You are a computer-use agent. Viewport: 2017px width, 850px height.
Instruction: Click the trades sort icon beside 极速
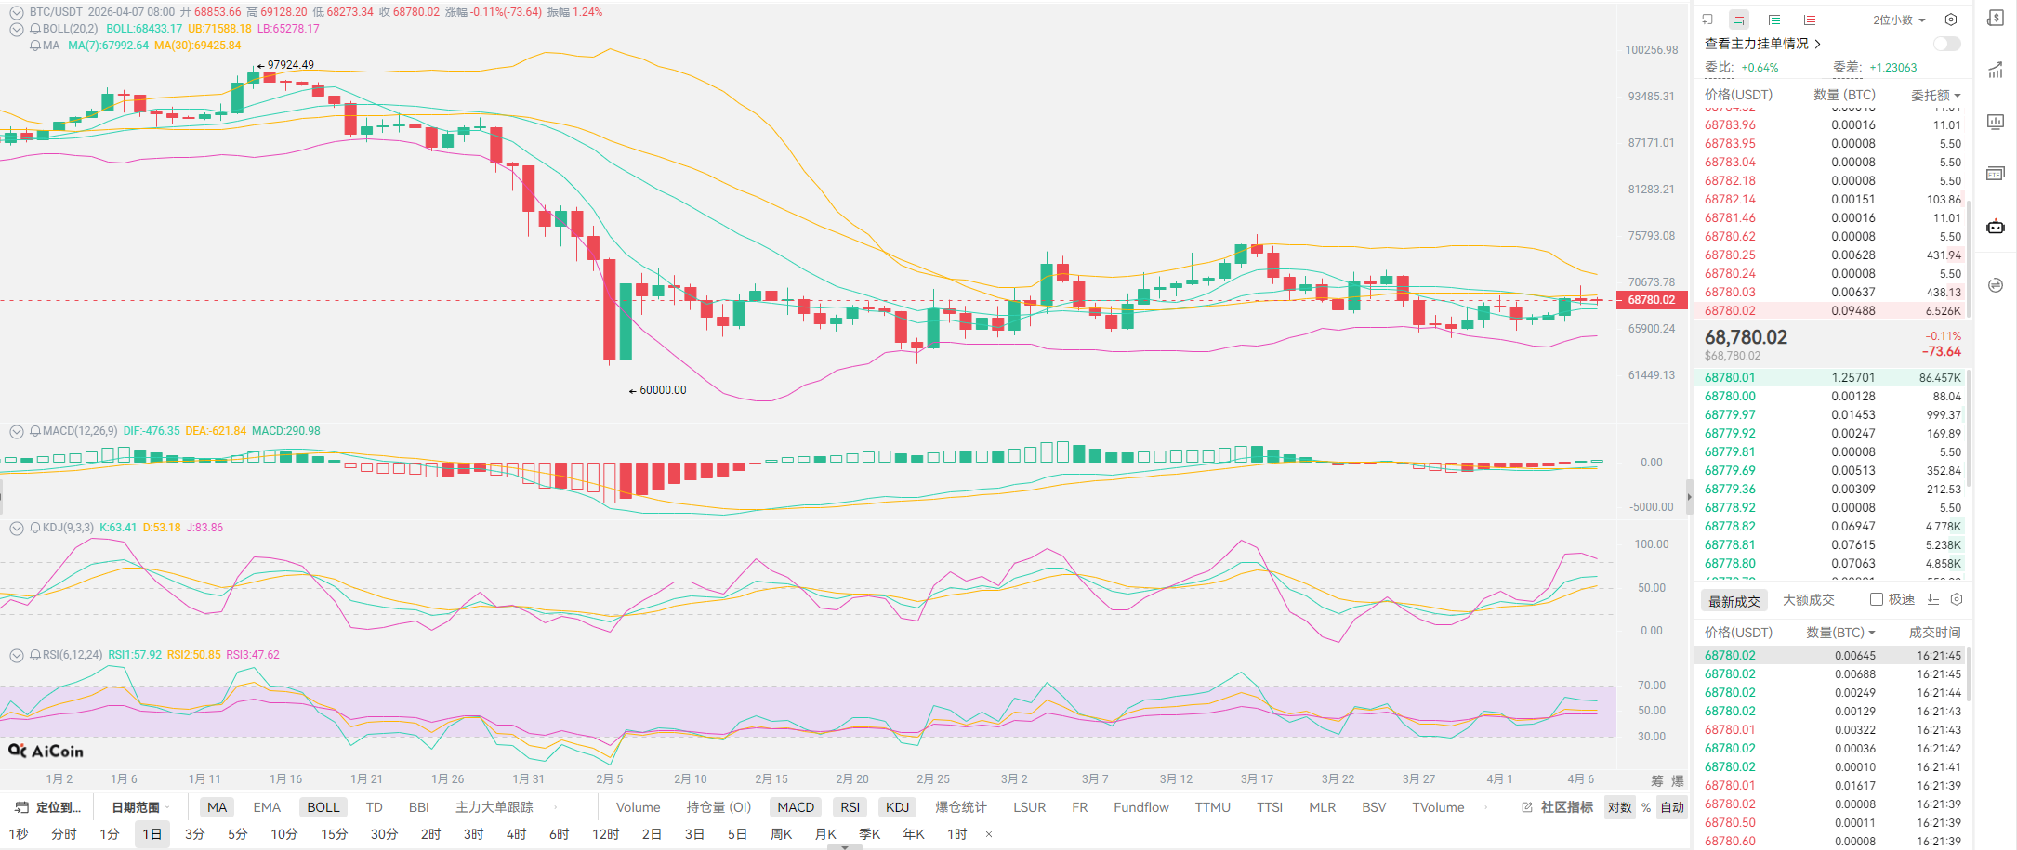coord(1933,599)
